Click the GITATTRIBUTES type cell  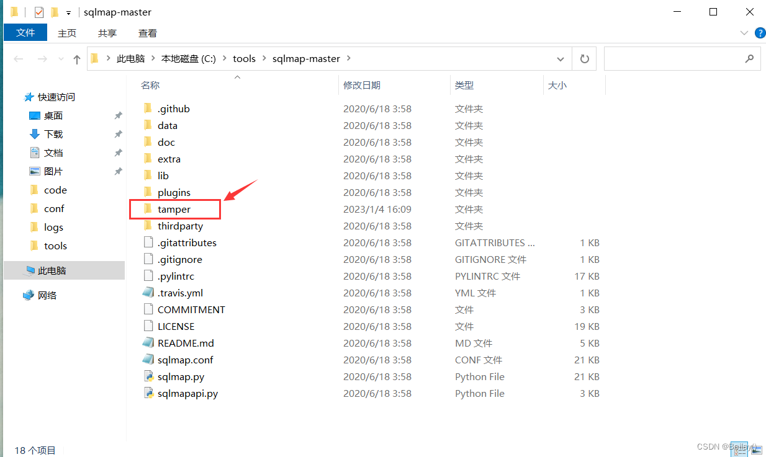tap(495, 242)
